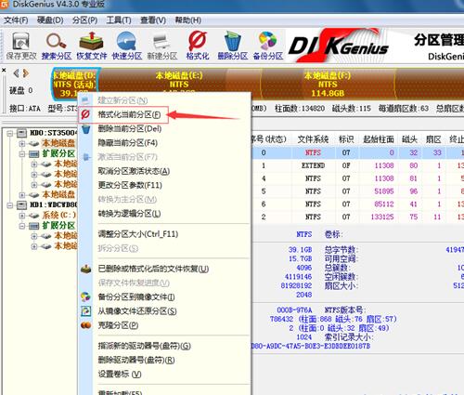Select the row with start cylinder 51895
Image resolution: width=464 pixels, height=395 pixels.
tap(357, 191)
